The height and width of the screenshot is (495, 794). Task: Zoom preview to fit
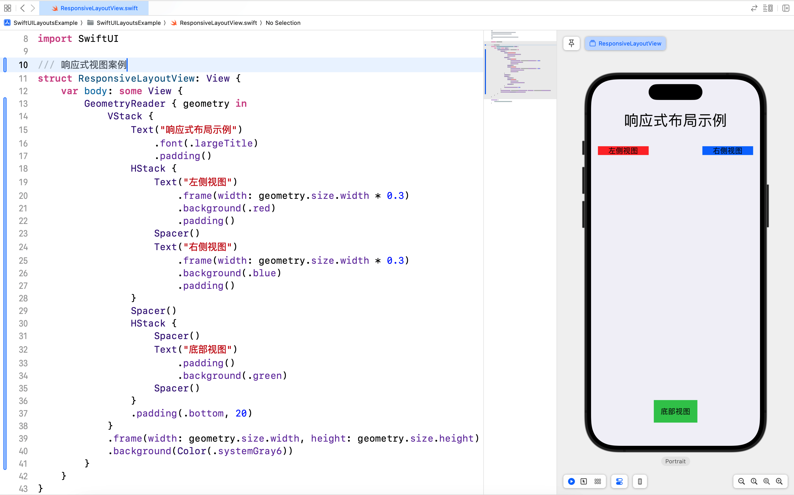coord(767,481)
